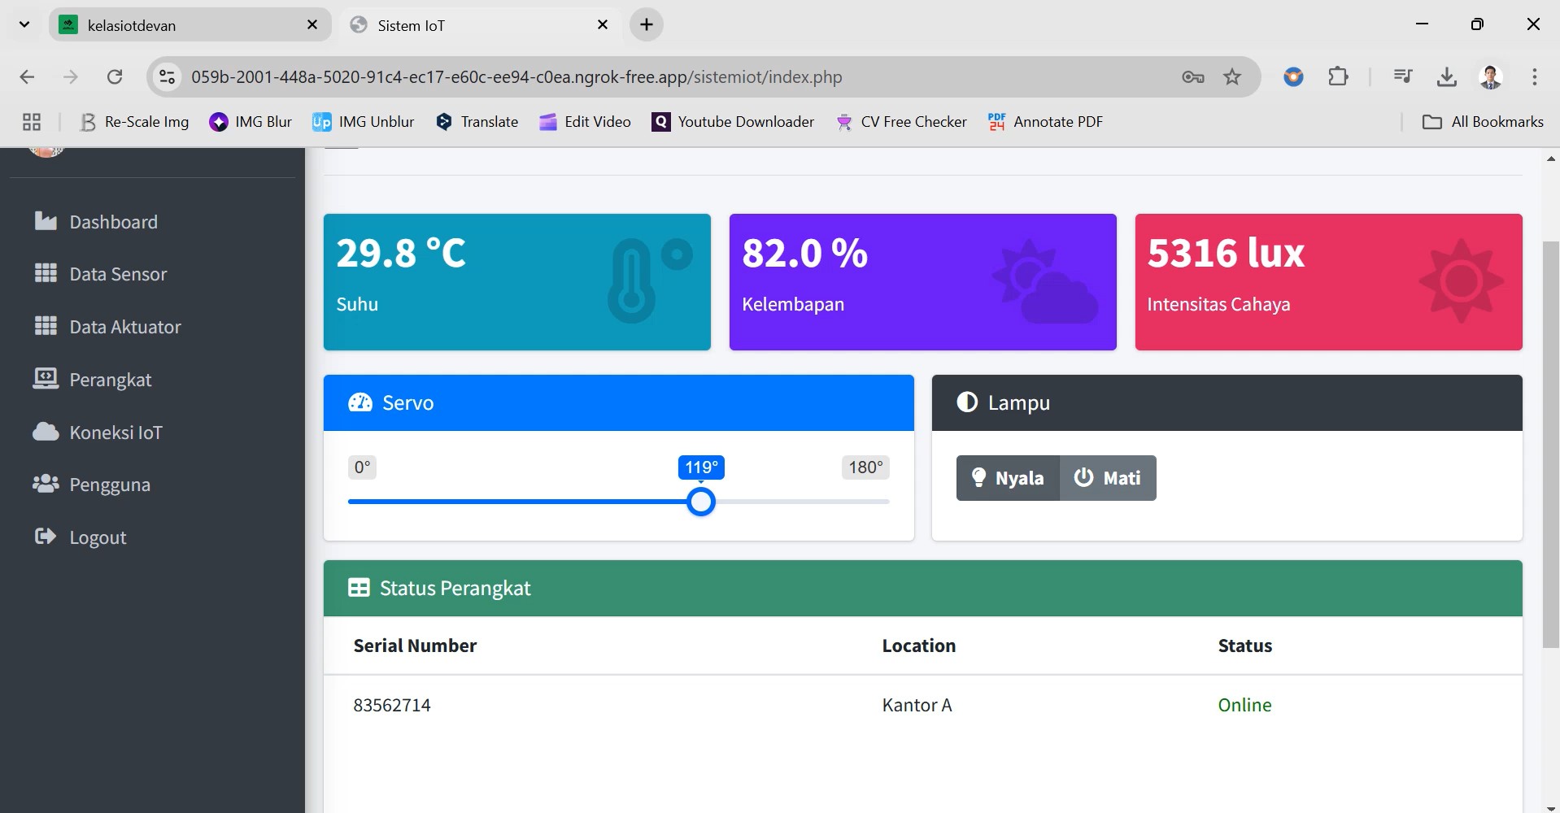
Task: Open the browser extensions puzzle icon
Action: 1338,77
